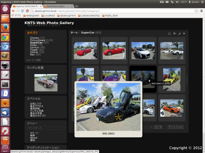
Task: Launch Thunderbird mail from the dock
Action: click(x=5, y=112)
